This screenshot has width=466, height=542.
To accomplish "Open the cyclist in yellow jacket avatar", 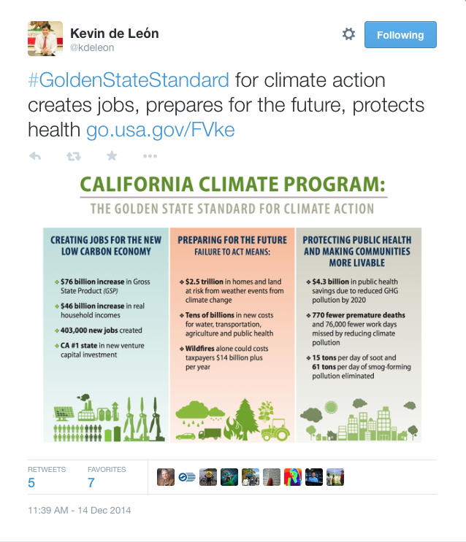I will 208,477.
